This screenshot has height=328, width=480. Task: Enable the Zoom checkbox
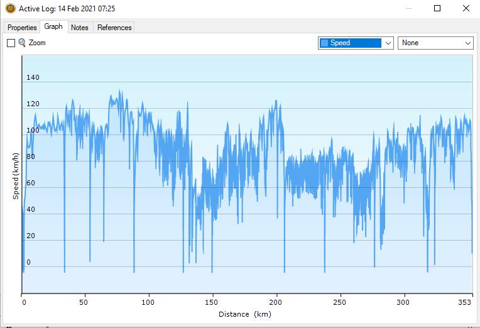pos(11,43)
